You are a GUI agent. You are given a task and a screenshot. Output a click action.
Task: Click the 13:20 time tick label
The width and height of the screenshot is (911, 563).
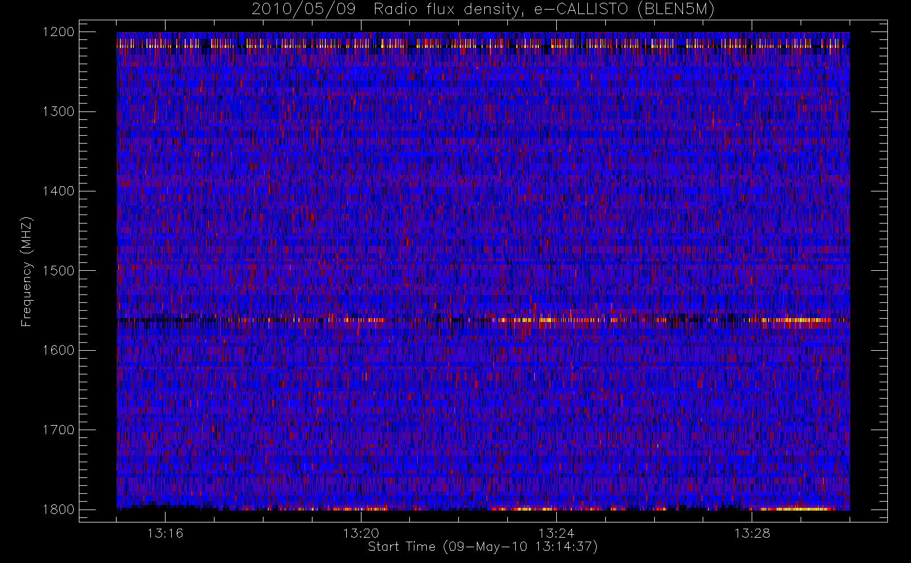click(x=361, y=533)
